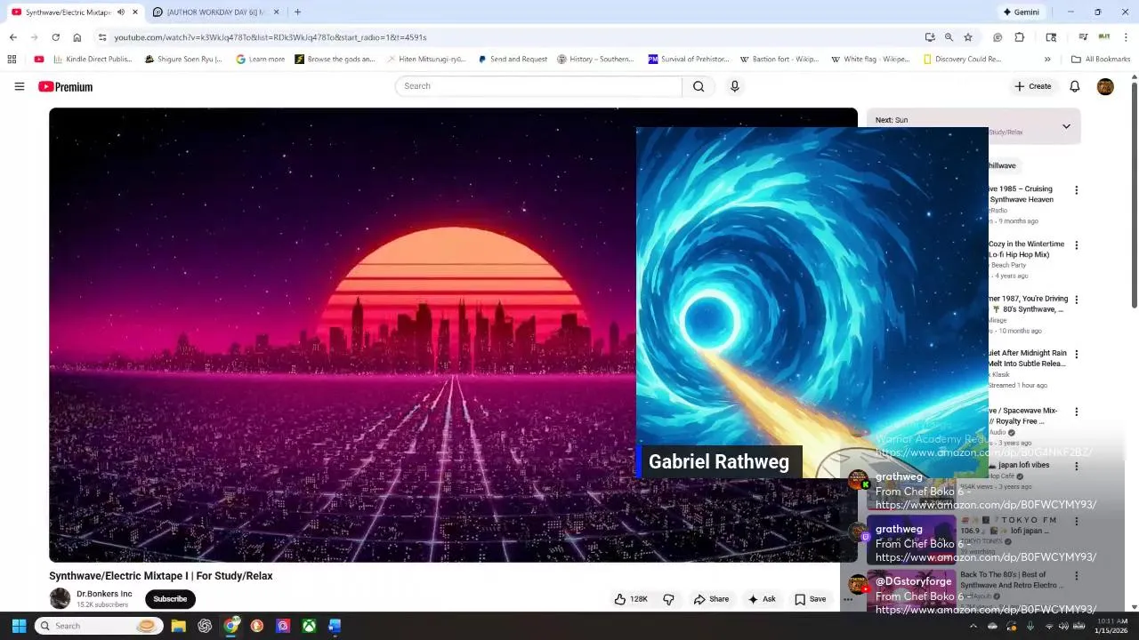Open the Chrome extensions puzzle icon
Image resolution: width=1139 pixels, height=640 pixels.
click(1020, 37)
